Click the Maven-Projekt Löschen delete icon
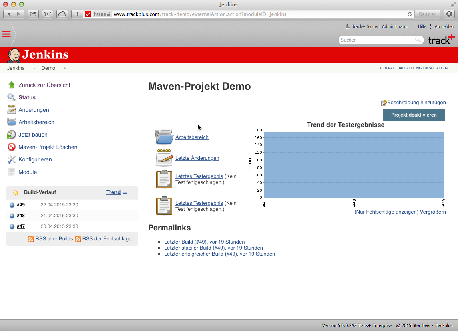 click(11, 147)
